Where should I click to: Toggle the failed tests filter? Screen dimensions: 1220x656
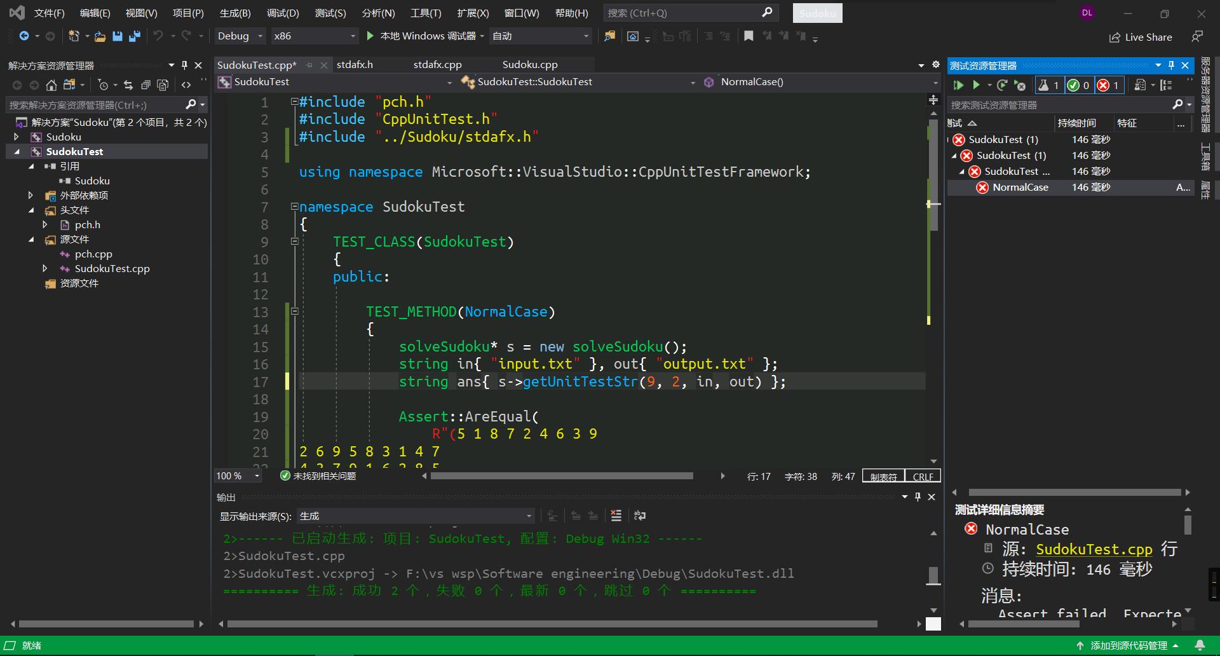(x=1109, y=85)
